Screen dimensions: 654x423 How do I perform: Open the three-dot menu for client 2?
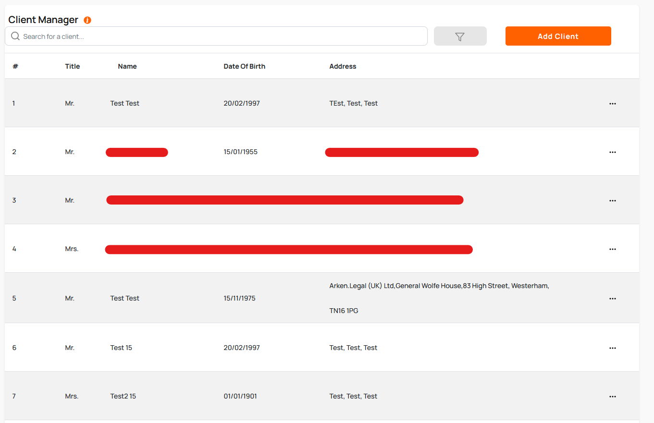coord(612,152)
